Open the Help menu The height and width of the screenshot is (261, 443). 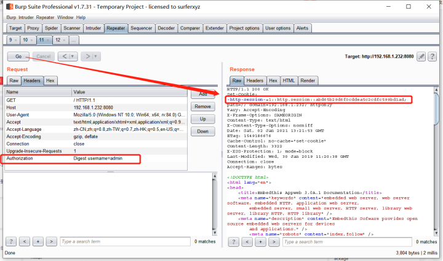tap(81, 17)
